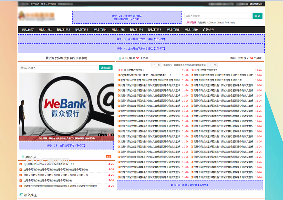Image resolution: width=283 pixels, height=200 pixels.
Task: Go to 测试栏目5 navigation item
Action: pos(118,30)
